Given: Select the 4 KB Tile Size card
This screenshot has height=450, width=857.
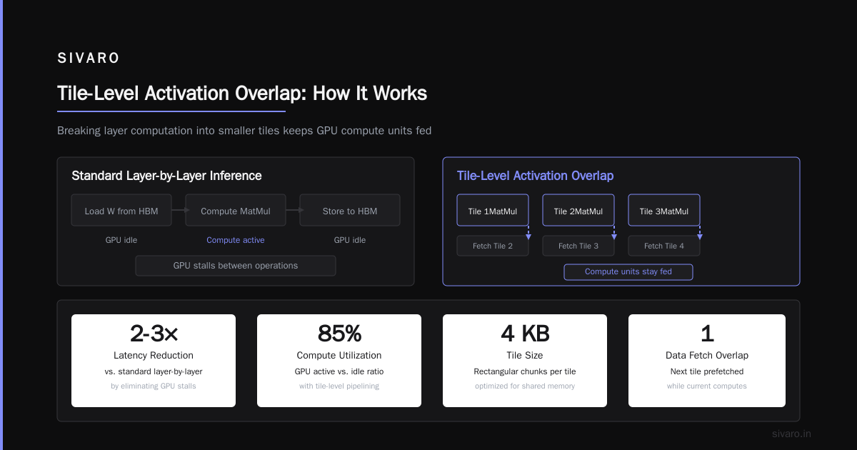Looking at the screenshot, I should (525, 361).
